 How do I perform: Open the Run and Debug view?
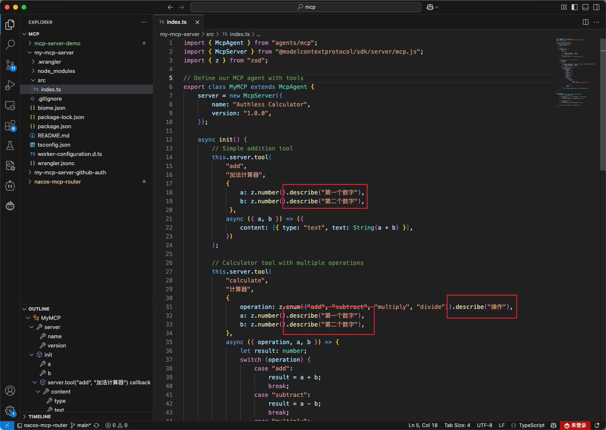coord(10,85)
